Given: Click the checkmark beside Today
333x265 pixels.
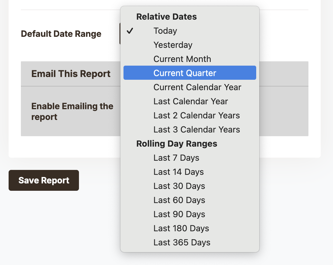Looking at the screenshot, I should 130,31.
